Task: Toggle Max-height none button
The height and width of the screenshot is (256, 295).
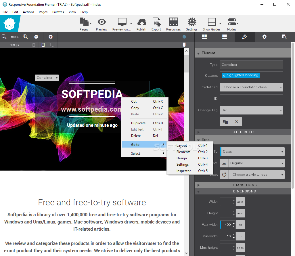Action: [240, 248]
